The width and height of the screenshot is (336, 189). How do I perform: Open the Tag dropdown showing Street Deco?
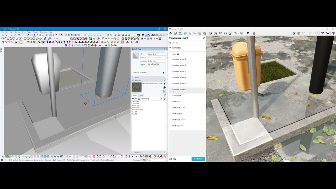click(156, 54)
